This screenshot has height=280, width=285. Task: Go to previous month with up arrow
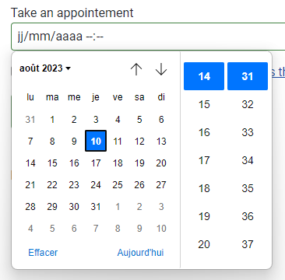pyautogui.click(x=136, y=69)
